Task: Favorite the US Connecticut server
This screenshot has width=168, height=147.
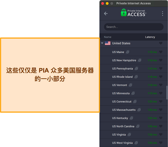Action: (x=161, y=101)
